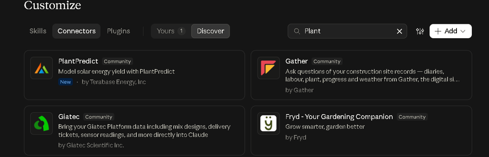Open the Gather connector logo
Viewport: 489px width, 157px height.
[x=269, y=68]
